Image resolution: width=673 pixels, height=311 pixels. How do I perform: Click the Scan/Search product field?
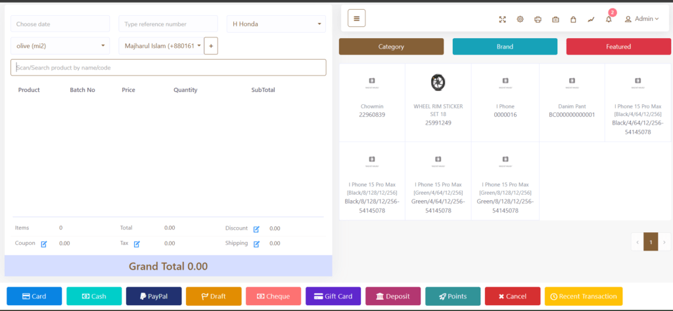coord(168,68)
